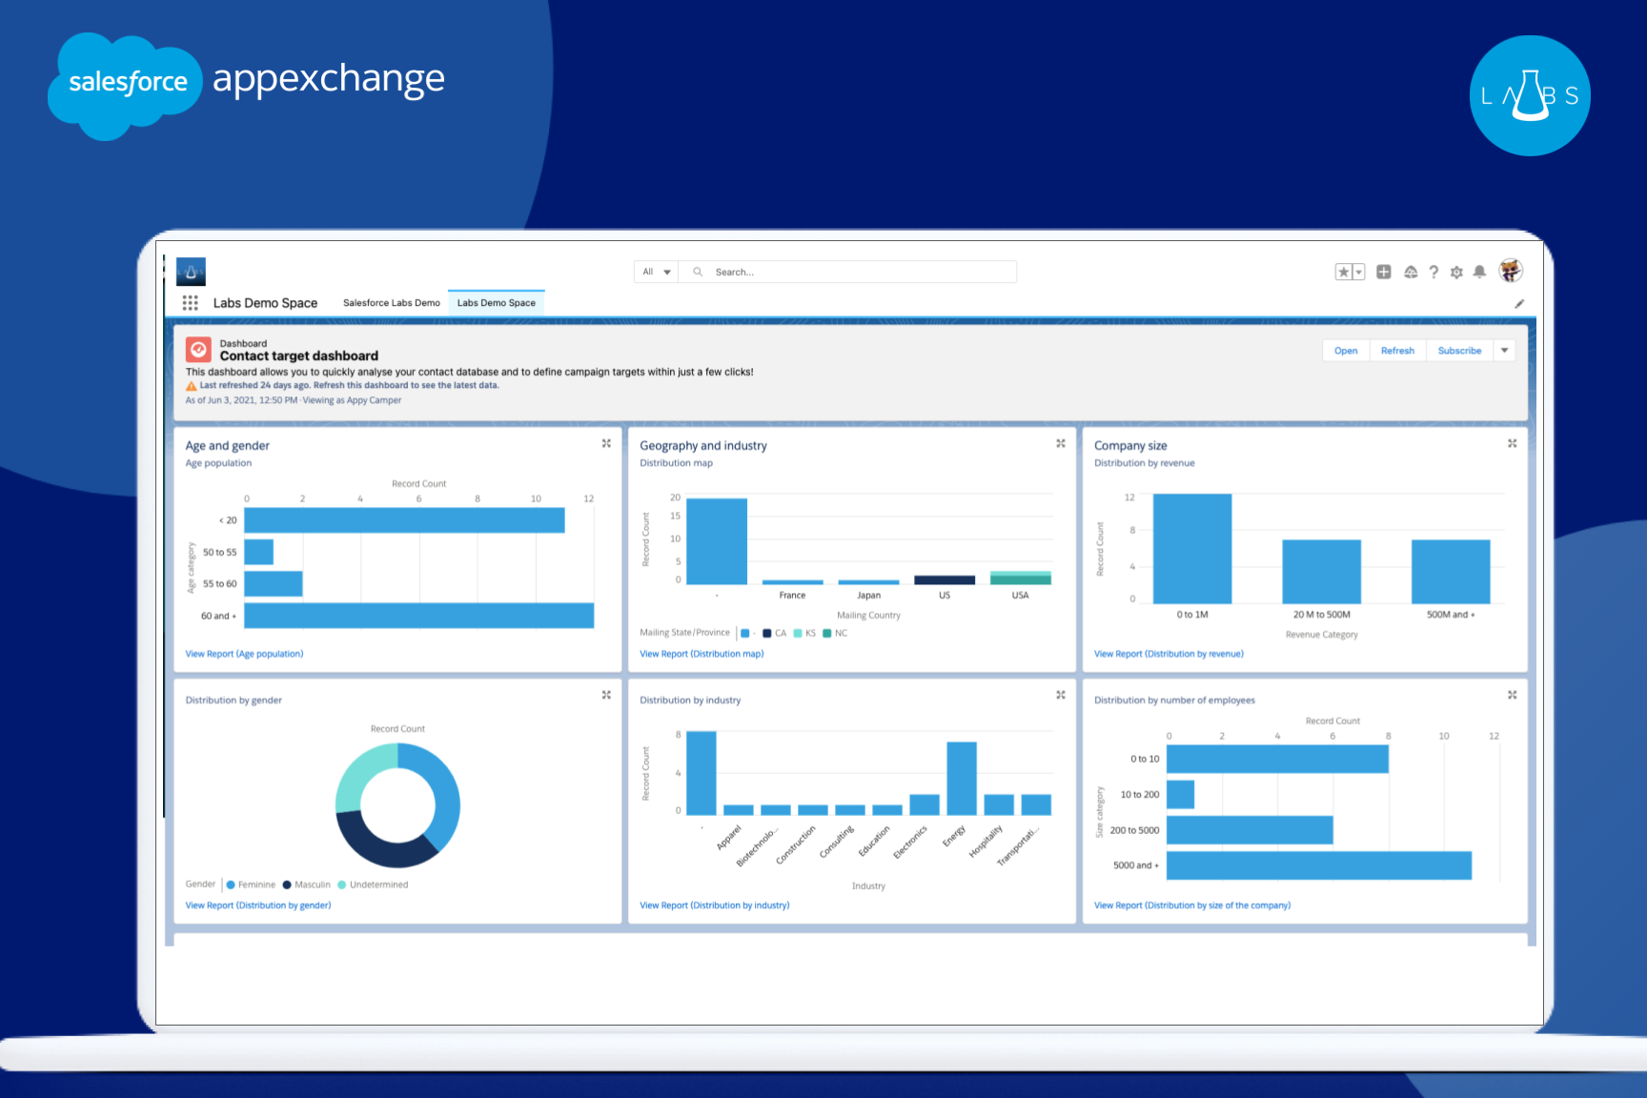The width and height of the screenshot is (1647, 1098).
Task: Click the Help question mark icon
Action: point(1434,272)
